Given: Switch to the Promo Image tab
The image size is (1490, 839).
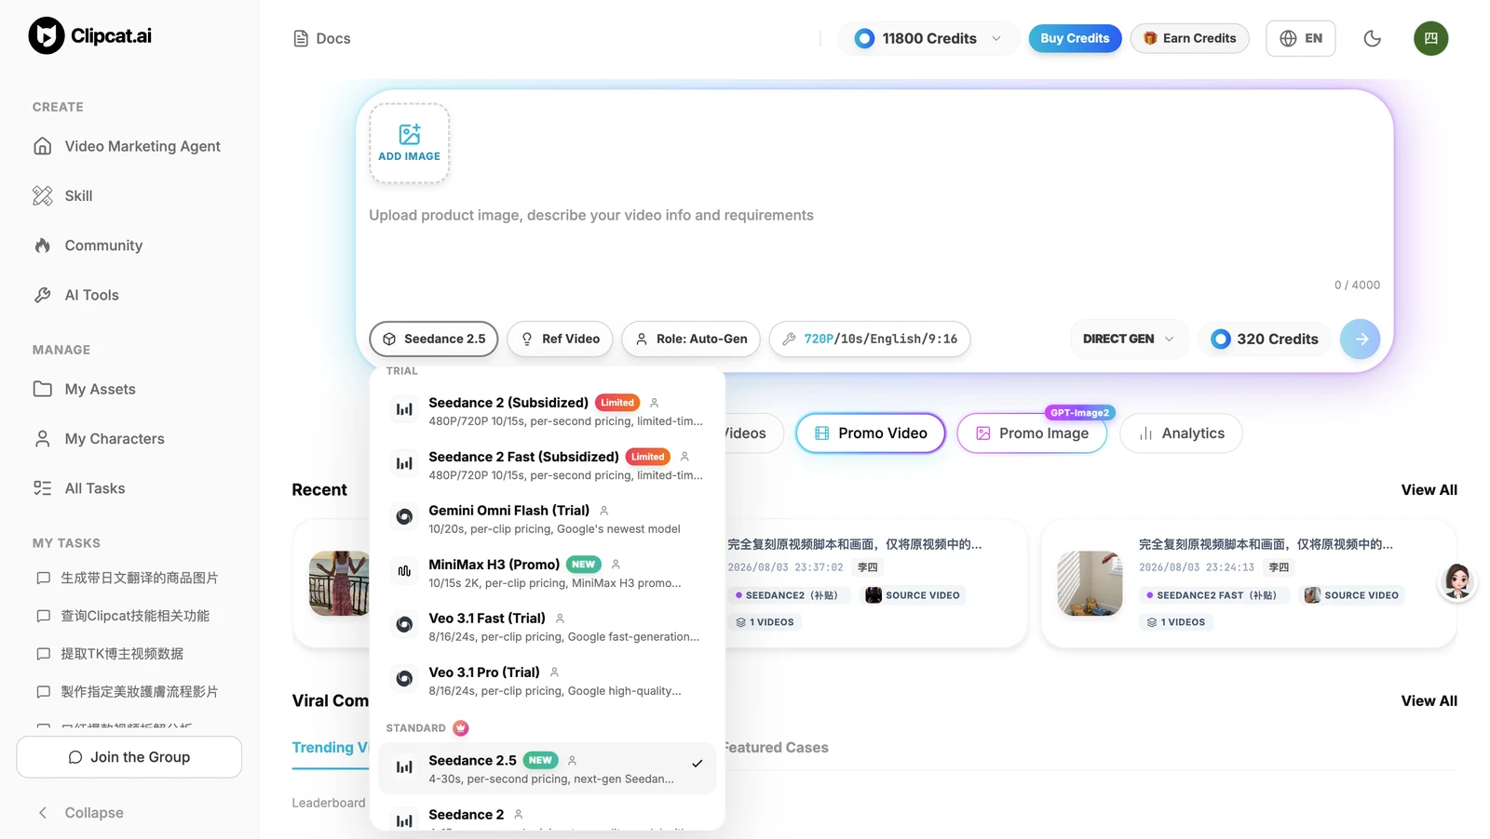Looking at the screenshot, I should pos(1032,433).
